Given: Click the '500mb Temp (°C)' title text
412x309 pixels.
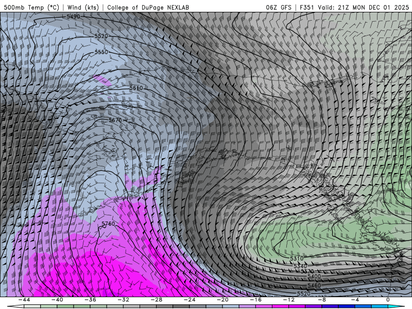Looking at the screenshot, I should tap(31, 7).
